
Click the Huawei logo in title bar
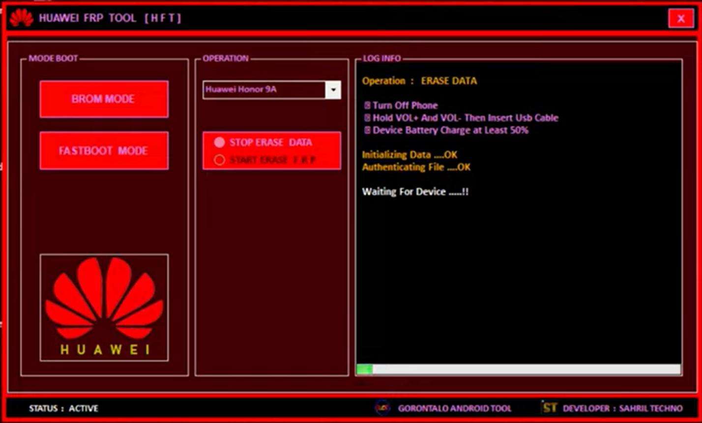[x=22, y=18]
